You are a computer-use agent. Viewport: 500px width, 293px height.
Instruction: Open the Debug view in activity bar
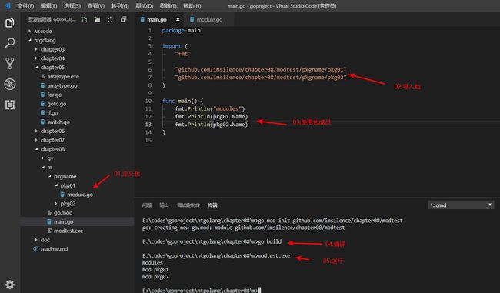(9, 84)
